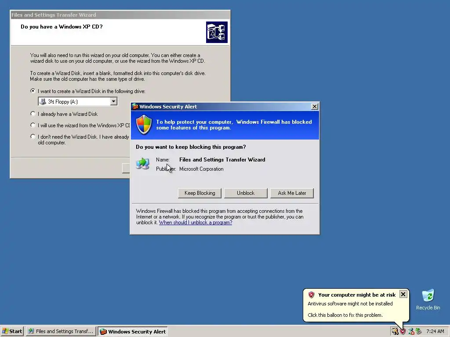
Task: Click the red shield security tray icon
Action: click(403, 331)
